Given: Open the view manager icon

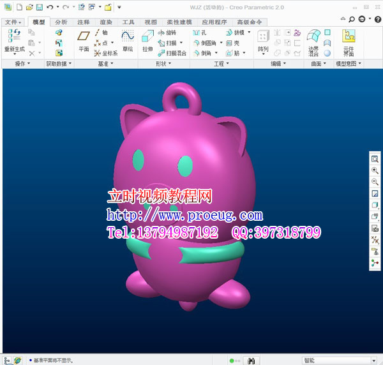Looking at the screenshot, I should coord(375,228).
